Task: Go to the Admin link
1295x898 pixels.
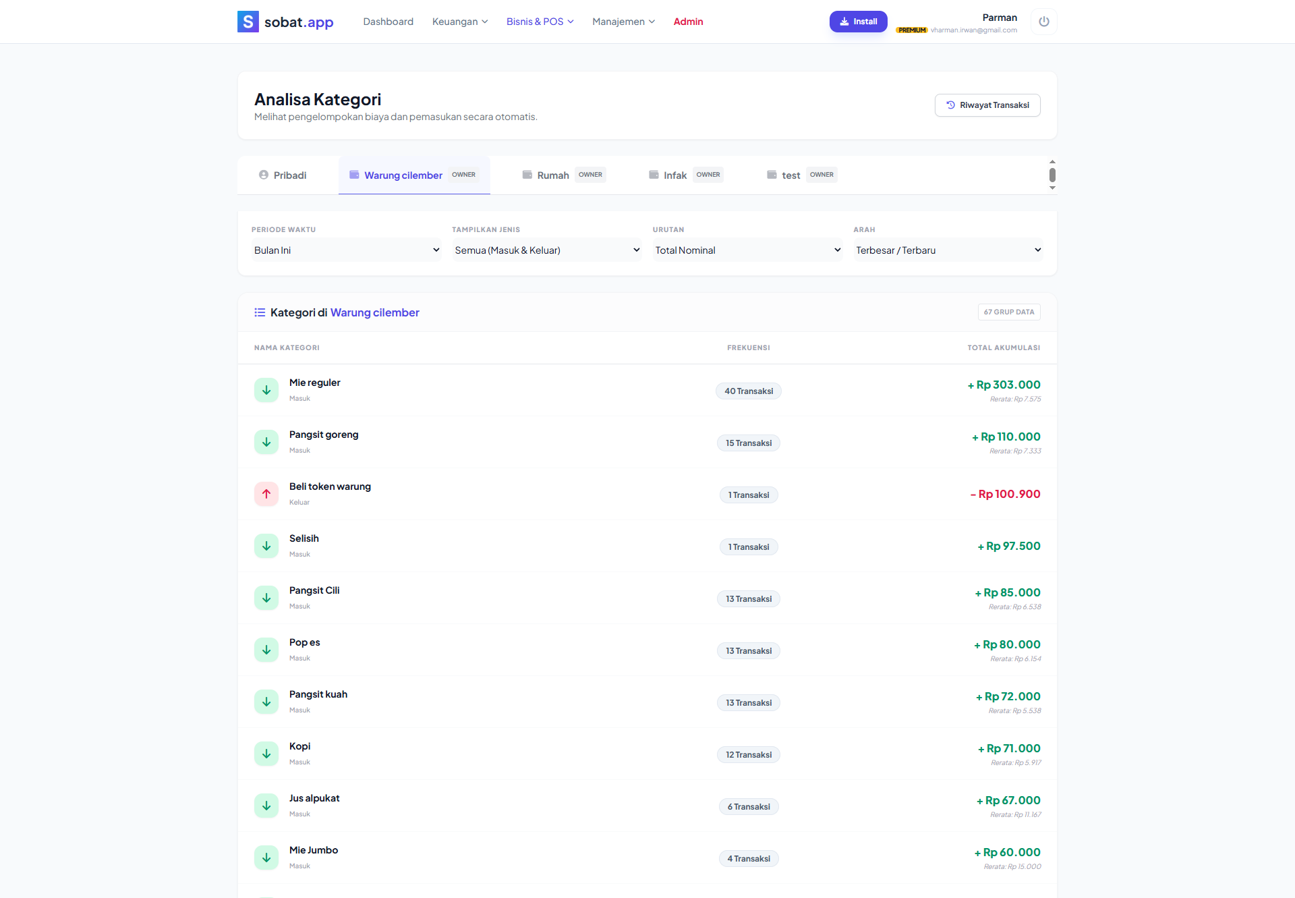Action: pos(688,22)
